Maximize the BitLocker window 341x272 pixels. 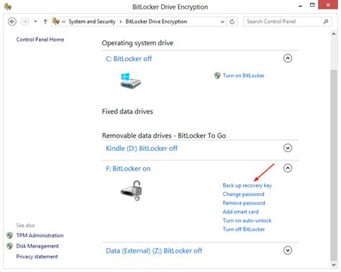point(312,5)
